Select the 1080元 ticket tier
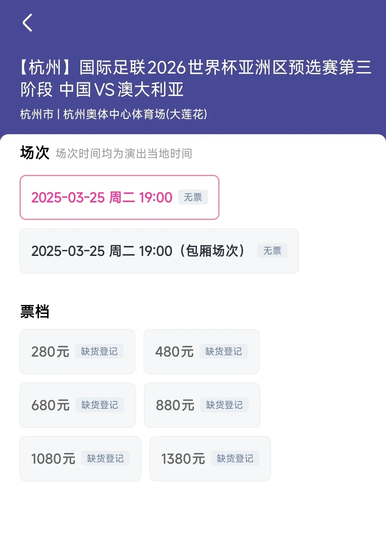This screenshot has width=386, height=559. [x=53, y=459]
